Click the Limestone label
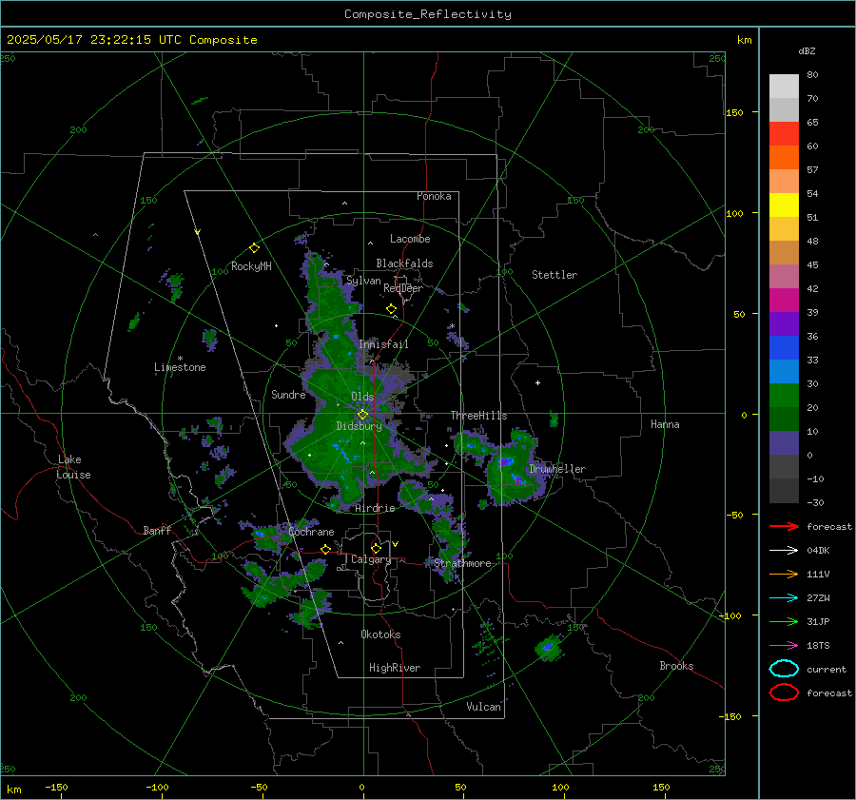This screenshot has width=856, height=800. pyautogui.click(x=180, y=367)
